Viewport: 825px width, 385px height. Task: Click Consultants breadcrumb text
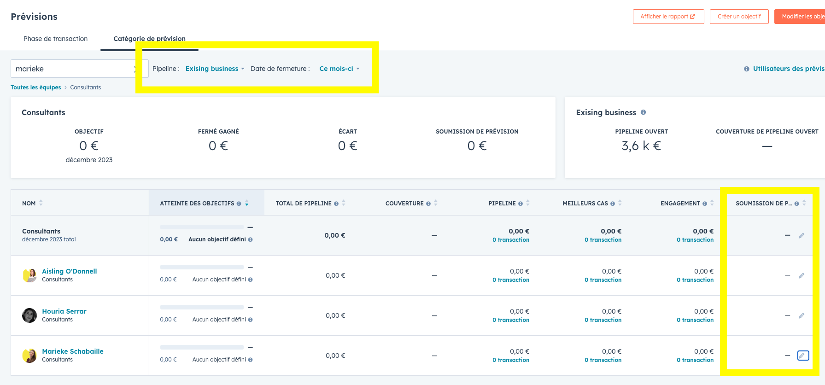(86, 87)
